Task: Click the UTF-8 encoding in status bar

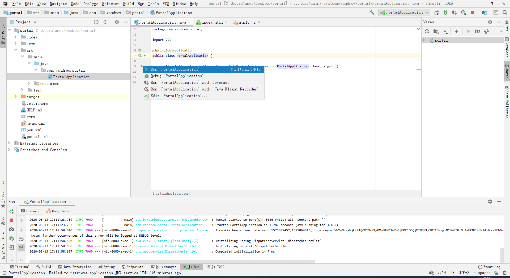Action: pos(464,273)
